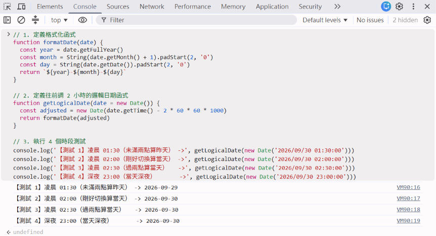
Task: Open the top JavaScript context dropdown
Action: point(59,20)
